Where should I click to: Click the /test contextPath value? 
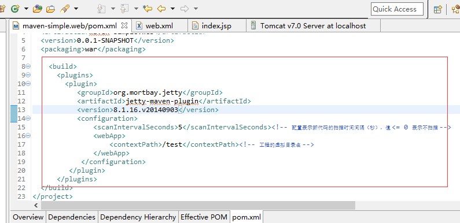click(172, 144)
